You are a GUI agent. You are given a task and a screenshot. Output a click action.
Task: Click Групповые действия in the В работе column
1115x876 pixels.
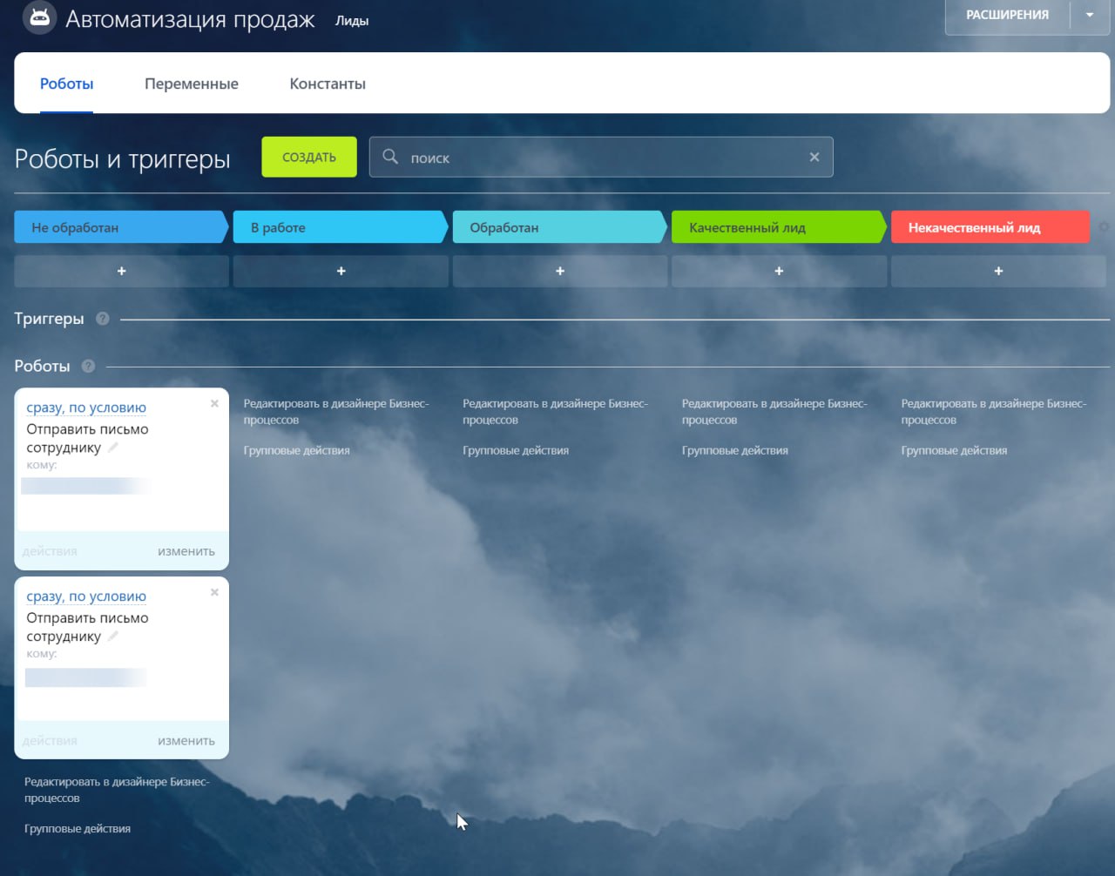[296, 450]
